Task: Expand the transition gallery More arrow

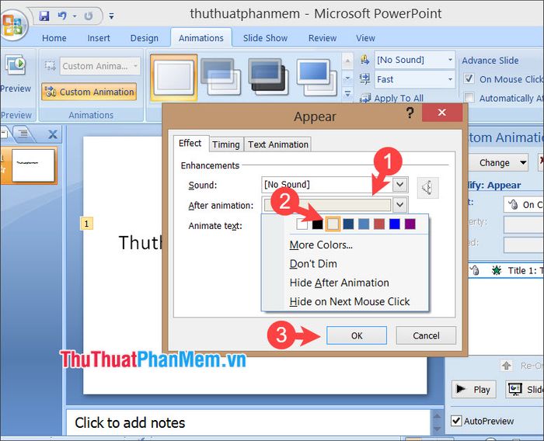Action: pos(347,93)
